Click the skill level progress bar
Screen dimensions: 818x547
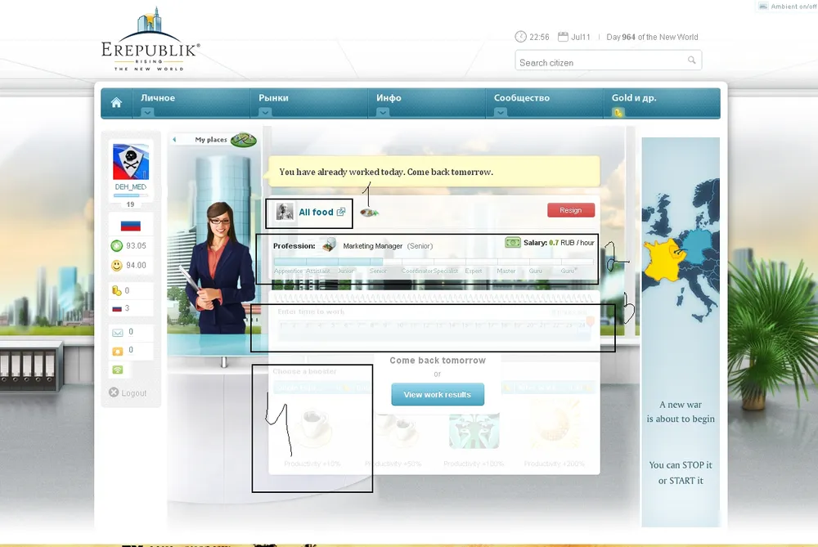point(433,262)
